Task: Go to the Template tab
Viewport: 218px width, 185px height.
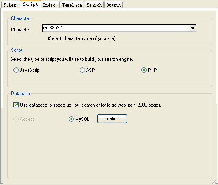Action: [x=72, y=5]
